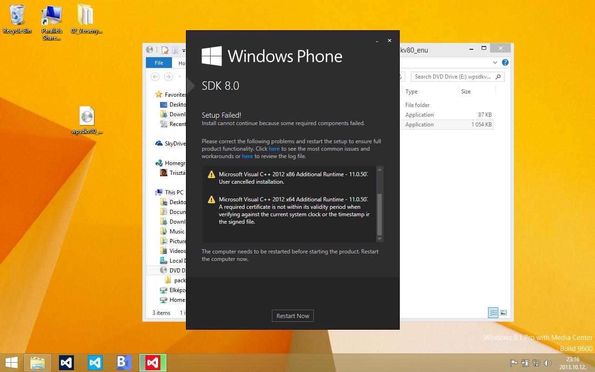Select Videos under This PC
595x372 pixels.
tap(172, 251)
